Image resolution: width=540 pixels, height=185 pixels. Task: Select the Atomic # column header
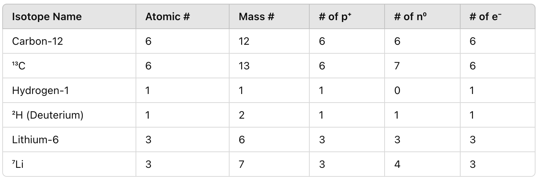pos(182,16)
